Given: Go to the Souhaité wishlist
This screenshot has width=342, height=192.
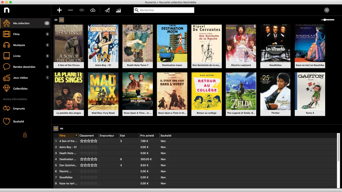Looking at the screenshot, I should pyautogui.click(x=19, y=121).
